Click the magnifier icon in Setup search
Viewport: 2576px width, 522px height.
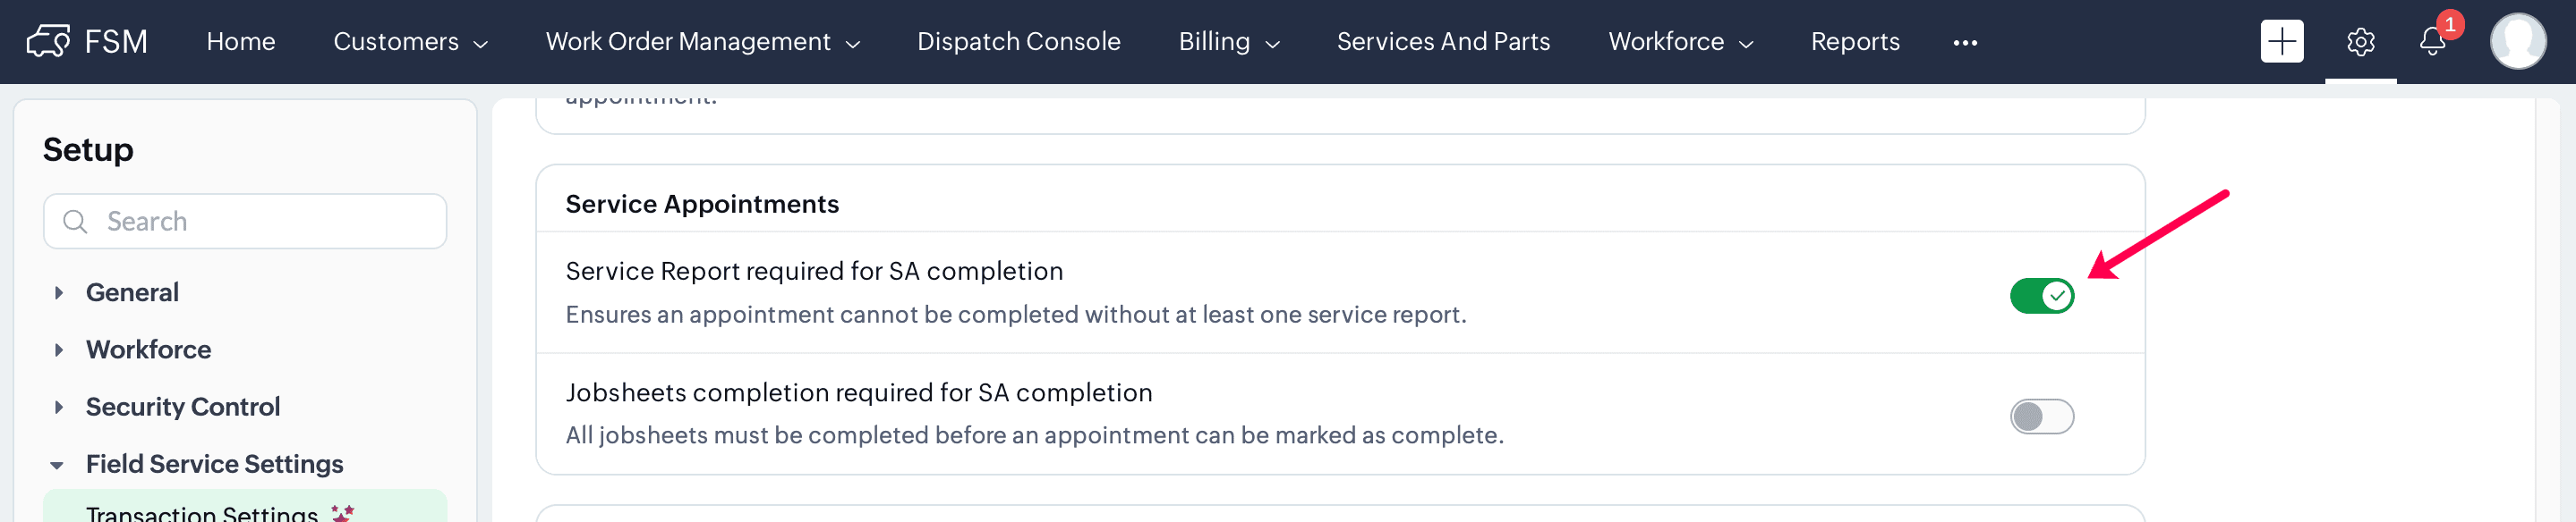[75, 221]
